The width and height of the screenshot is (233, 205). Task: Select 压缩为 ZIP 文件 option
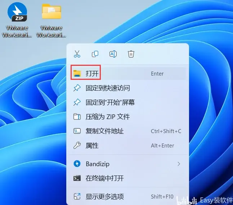(128, 117)
